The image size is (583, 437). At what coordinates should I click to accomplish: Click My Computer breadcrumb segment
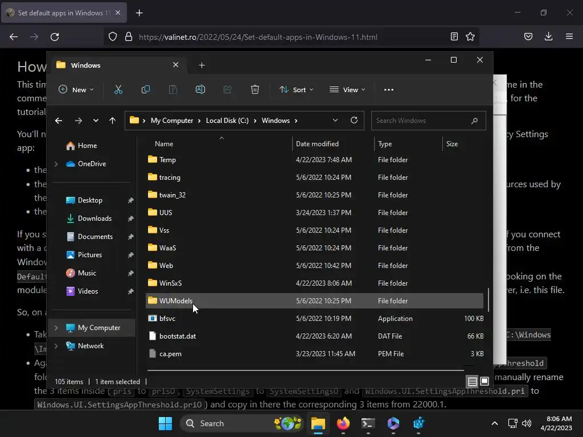(x=172, y=121)
